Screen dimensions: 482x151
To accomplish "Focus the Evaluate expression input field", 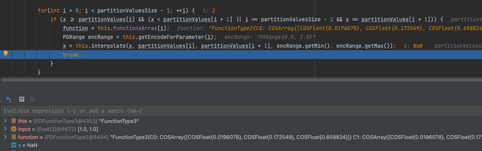I will coord(241,111).
